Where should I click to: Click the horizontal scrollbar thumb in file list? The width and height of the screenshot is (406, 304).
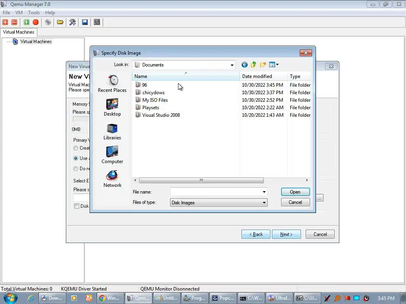click(x=201, y=180)
